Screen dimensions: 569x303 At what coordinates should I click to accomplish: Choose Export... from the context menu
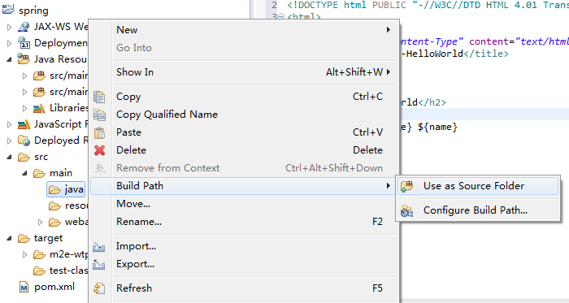click(x=244, y=264)
